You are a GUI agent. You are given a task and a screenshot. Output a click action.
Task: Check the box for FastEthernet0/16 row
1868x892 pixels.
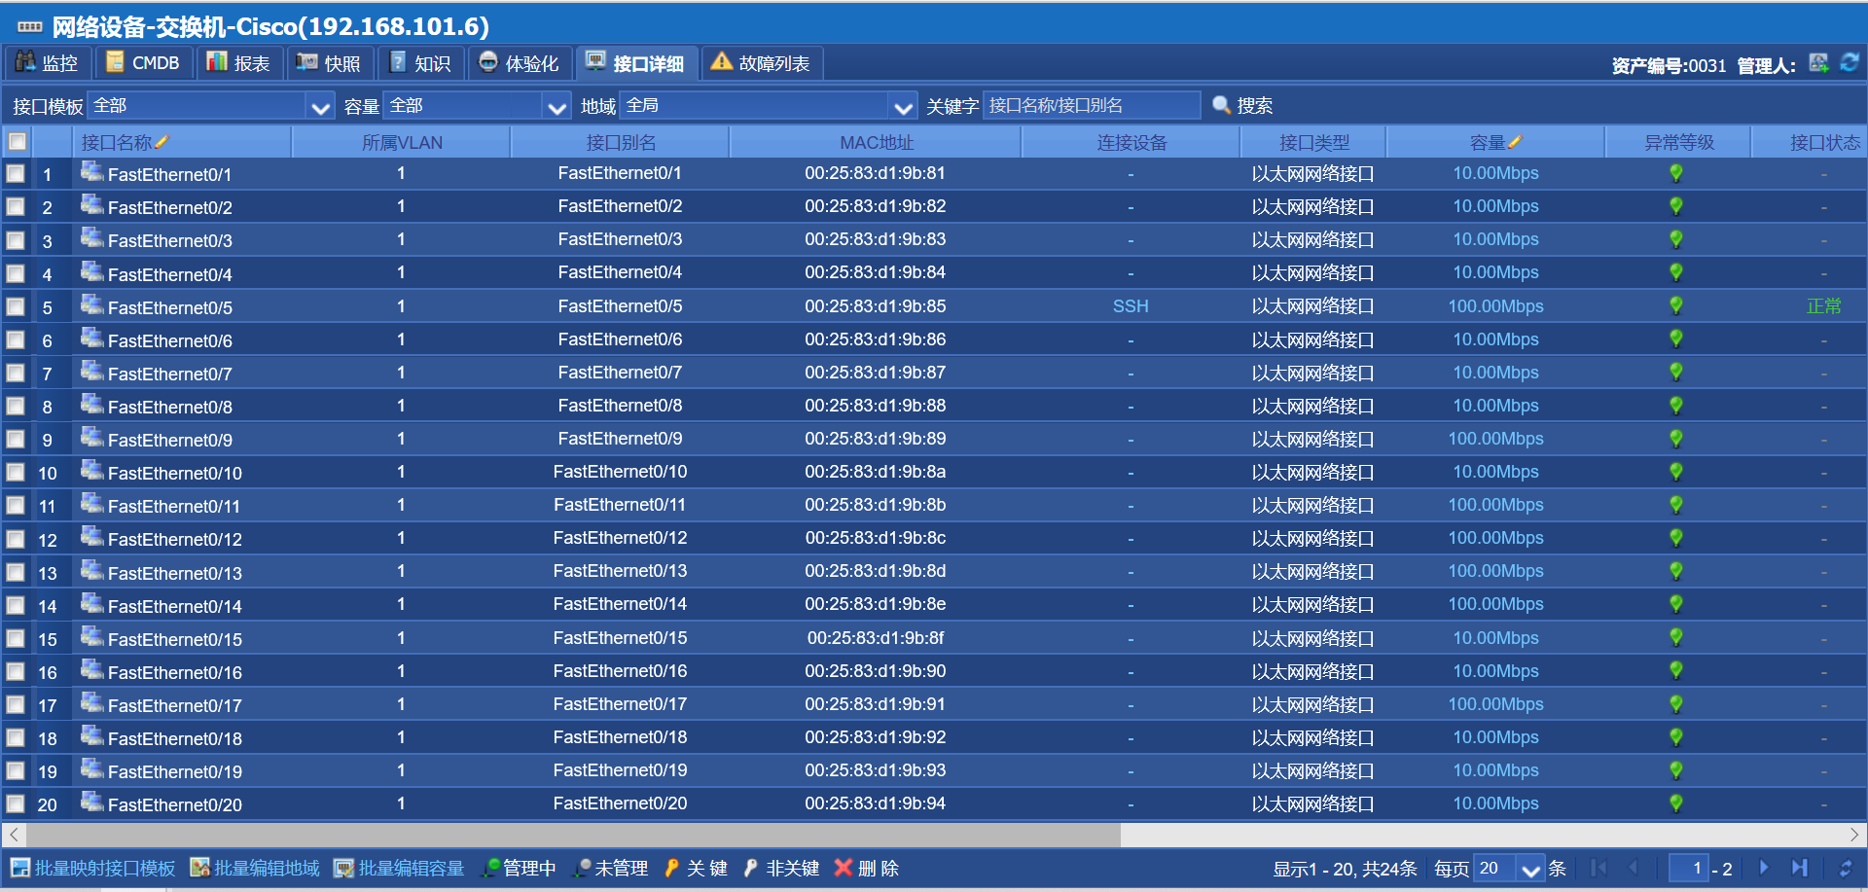[16, 671]
